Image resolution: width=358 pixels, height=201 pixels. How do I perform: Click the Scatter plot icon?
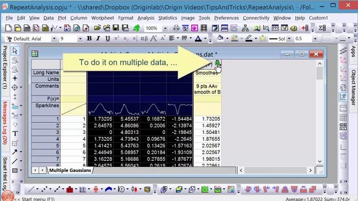[44, 189]
